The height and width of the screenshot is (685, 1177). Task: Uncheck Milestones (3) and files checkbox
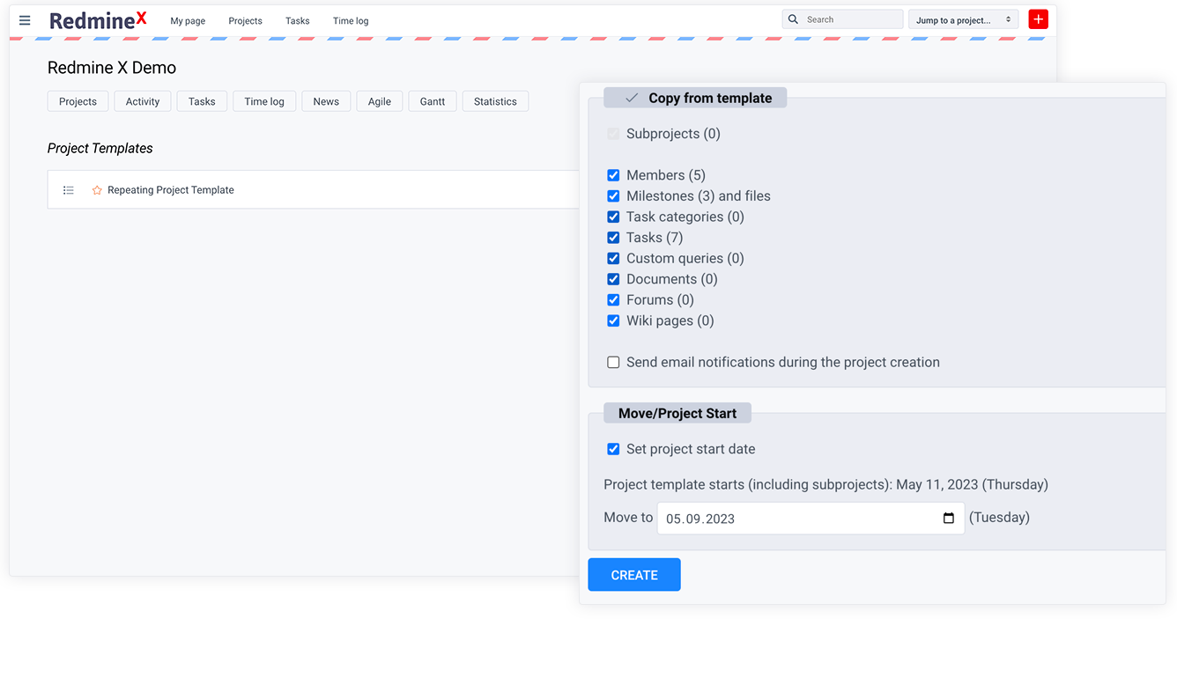(613, 196)
